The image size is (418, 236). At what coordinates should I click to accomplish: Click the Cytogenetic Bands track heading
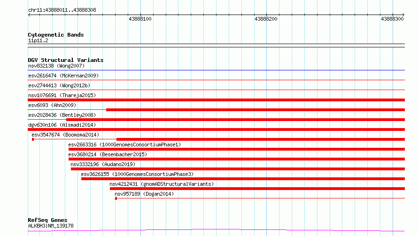click(x=56, y=35)
